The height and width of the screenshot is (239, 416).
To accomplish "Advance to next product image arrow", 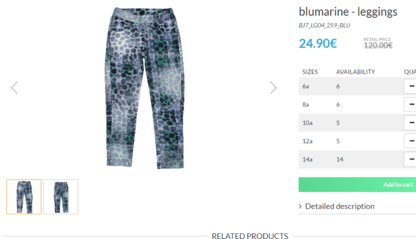I will (x=273, y=88).
